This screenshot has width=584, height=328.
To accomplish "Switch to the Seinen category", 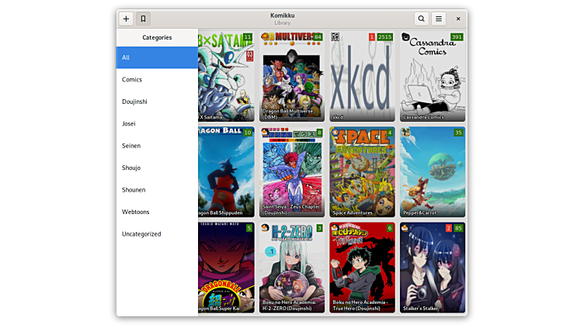I will tap(157, 146).
